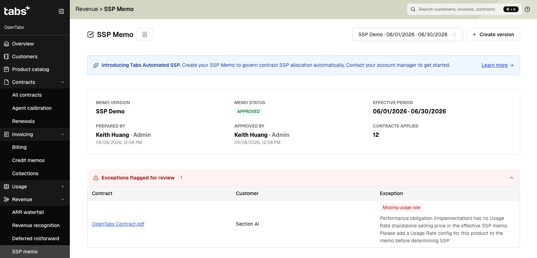Follow the Learn more link
The width and height of the screenshot is (537, 258).
497,65
